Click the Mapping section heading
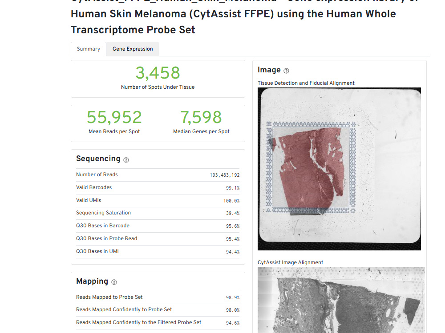The image size is (445, 333). 92,281
